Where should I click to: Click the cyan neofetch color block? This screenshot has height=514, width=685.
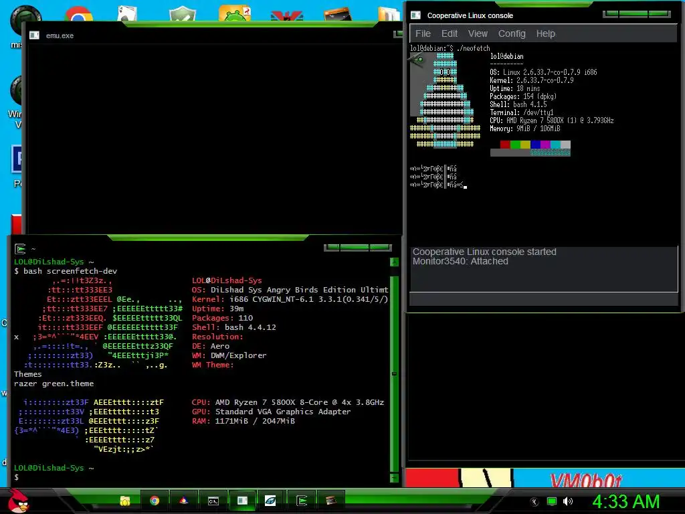[x=555, y=145]
